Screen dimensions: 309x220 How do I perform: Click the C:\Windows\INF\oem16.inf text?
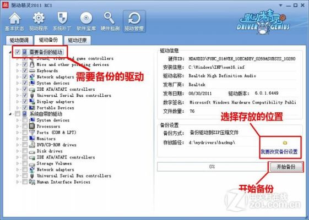tap(216, 67)
